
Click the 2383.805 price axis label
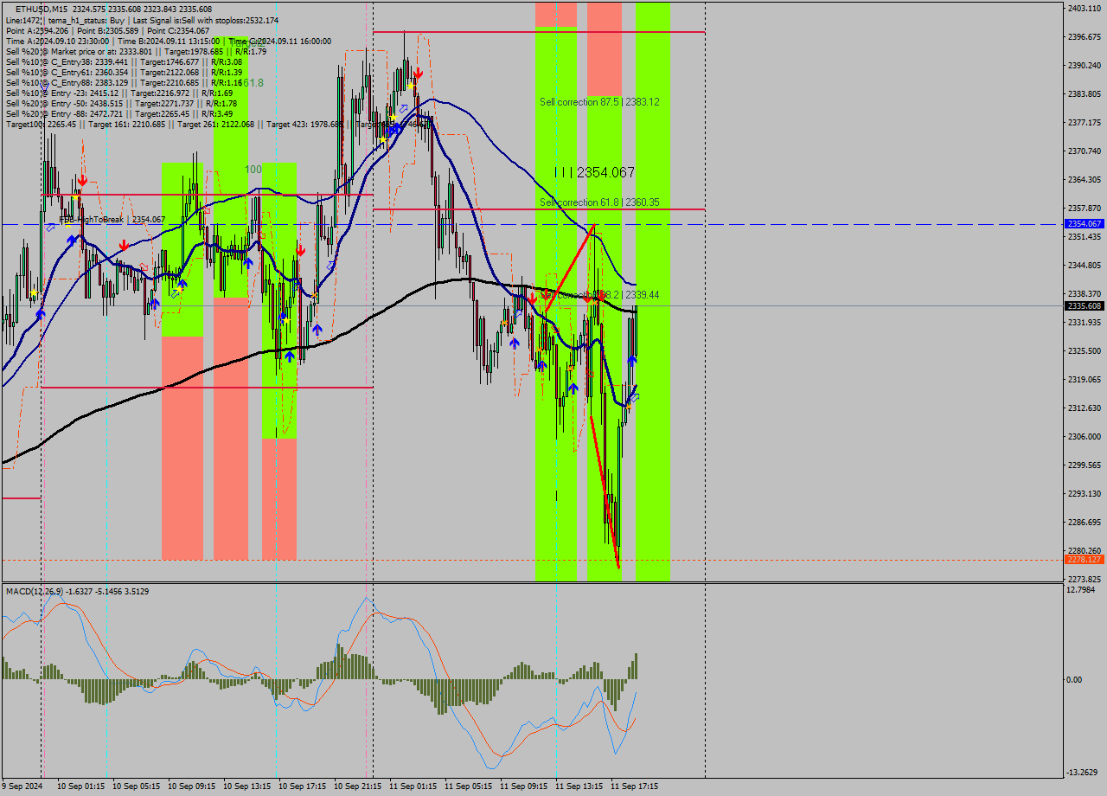coord(1085,93)
